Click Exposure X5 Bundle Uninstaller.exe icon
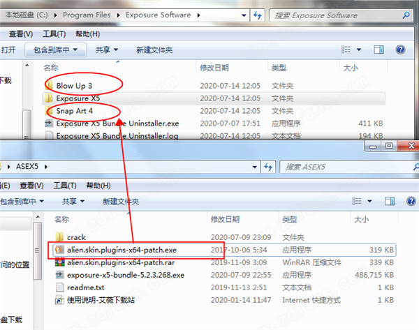The image size is (419, 330). [x=49, y=123]
